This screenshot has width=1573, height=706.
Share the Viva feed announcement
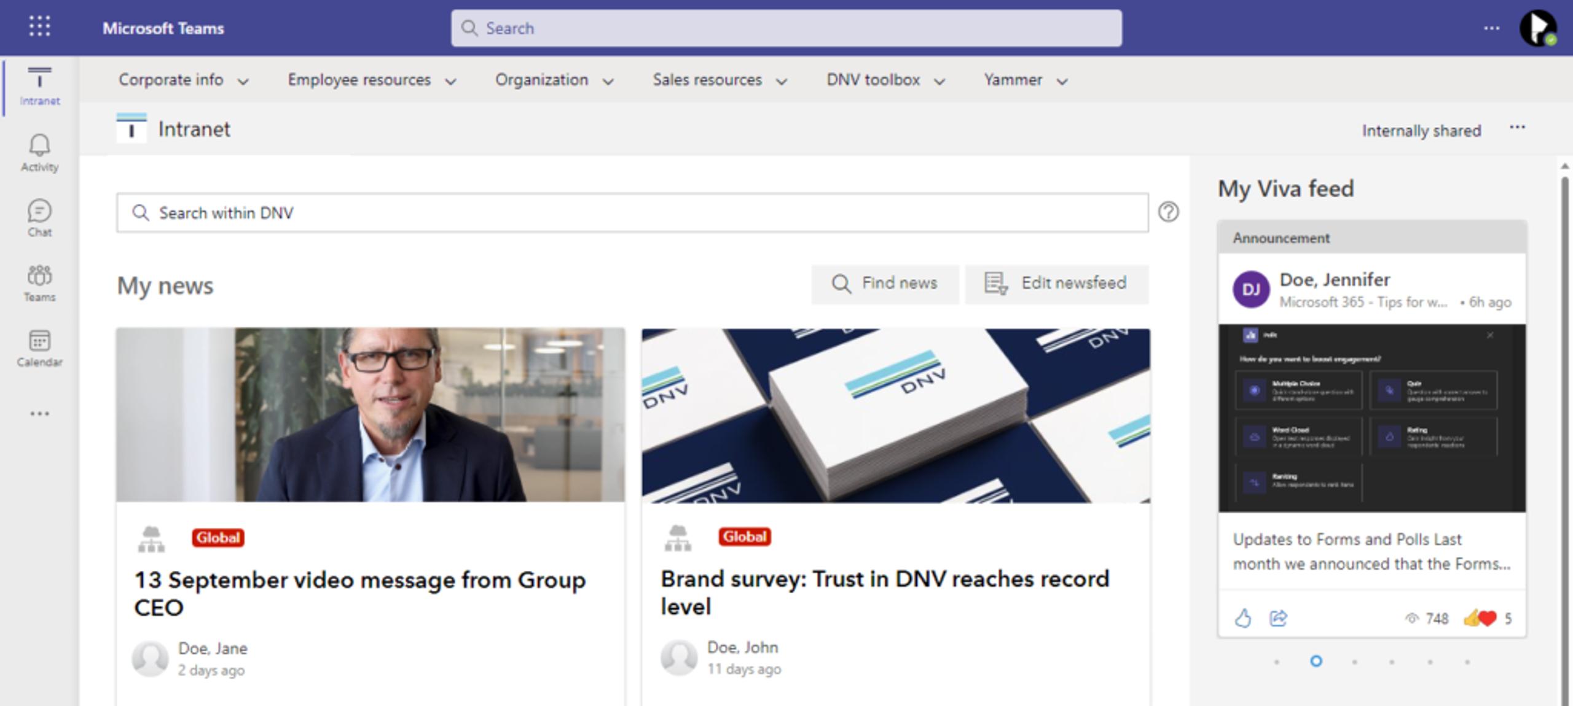tap(1278, 618)
